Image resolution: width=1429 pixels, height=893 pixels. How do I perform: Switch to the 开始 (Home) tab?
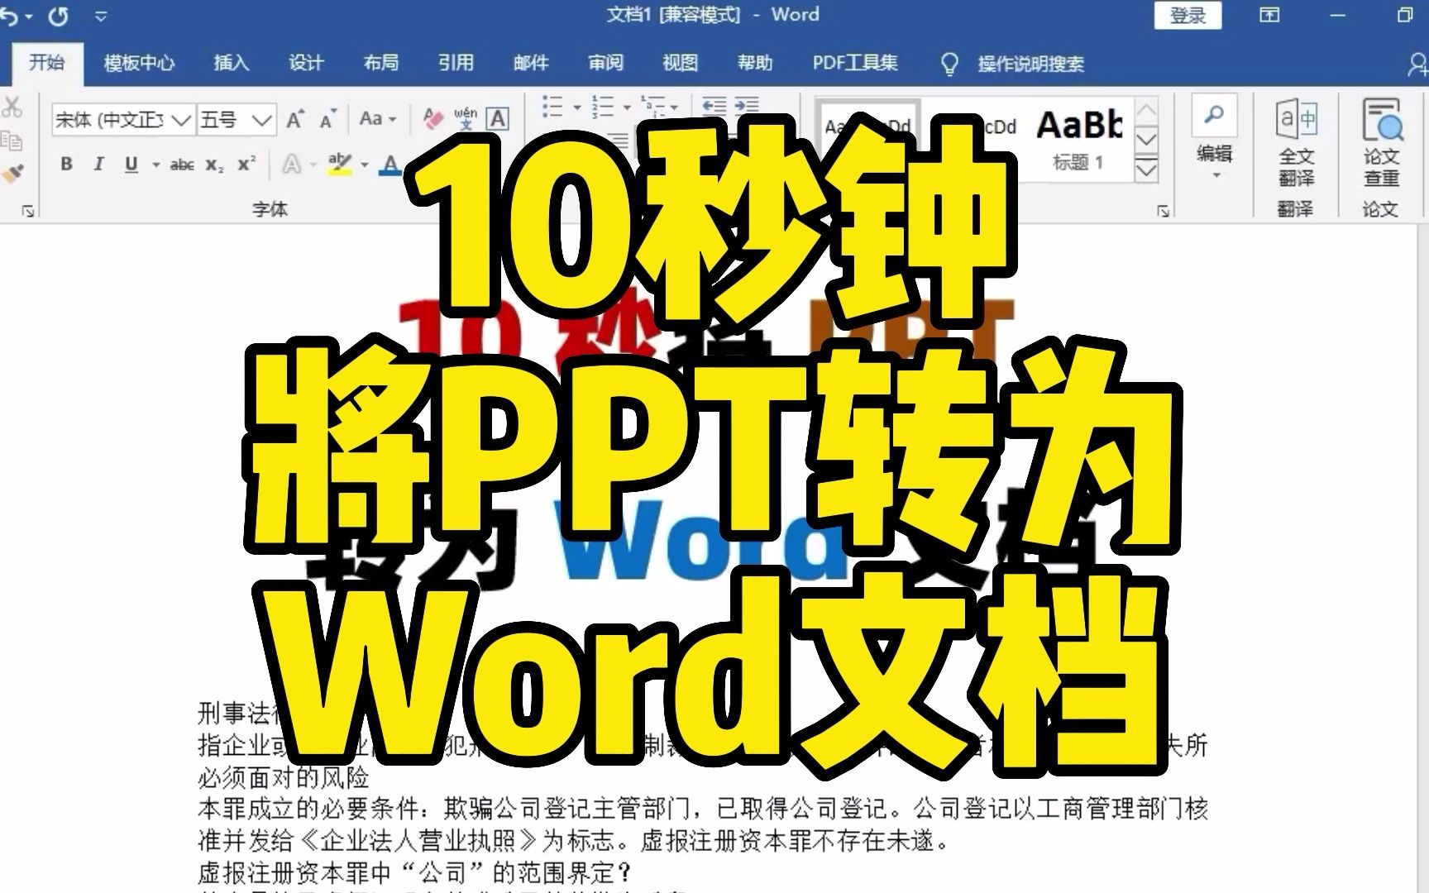(47, 62)
